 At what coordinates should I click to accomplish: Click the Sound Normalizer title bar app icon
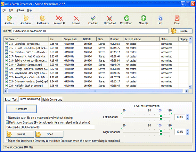coord(3,4)
